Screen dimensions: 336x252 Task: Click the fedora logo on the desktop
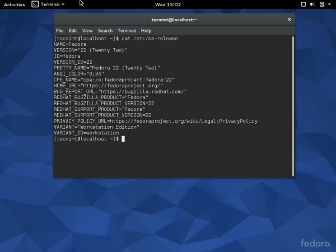coord(315,243)
